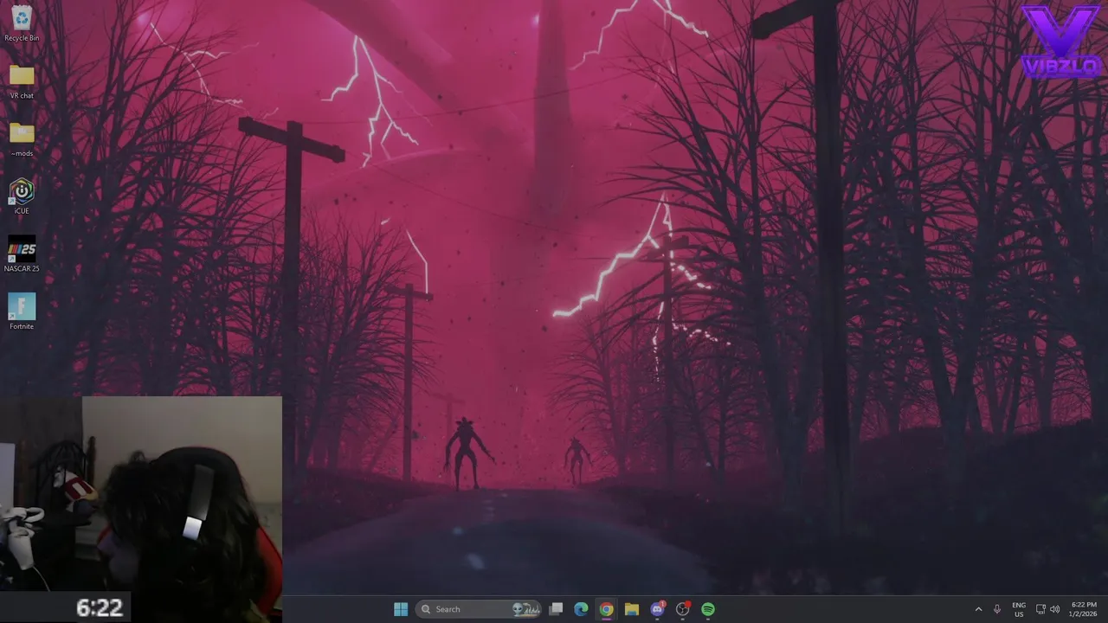Open the Recycle Bin desktop icon

click(22, 23)
